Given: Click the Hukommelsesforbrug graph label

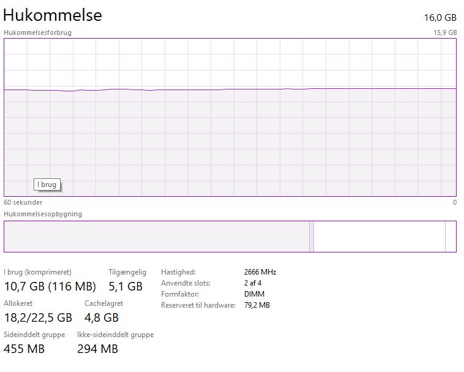Looking at the screenshot, I should coord(37,32).
